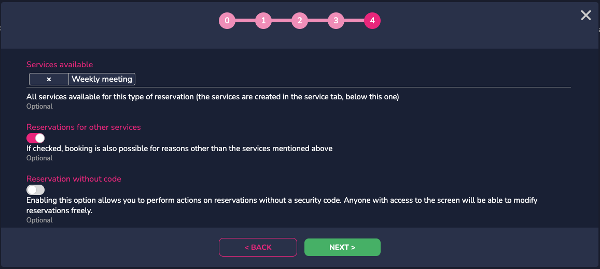Click the booking reasons description text

(x=179, y=148)
